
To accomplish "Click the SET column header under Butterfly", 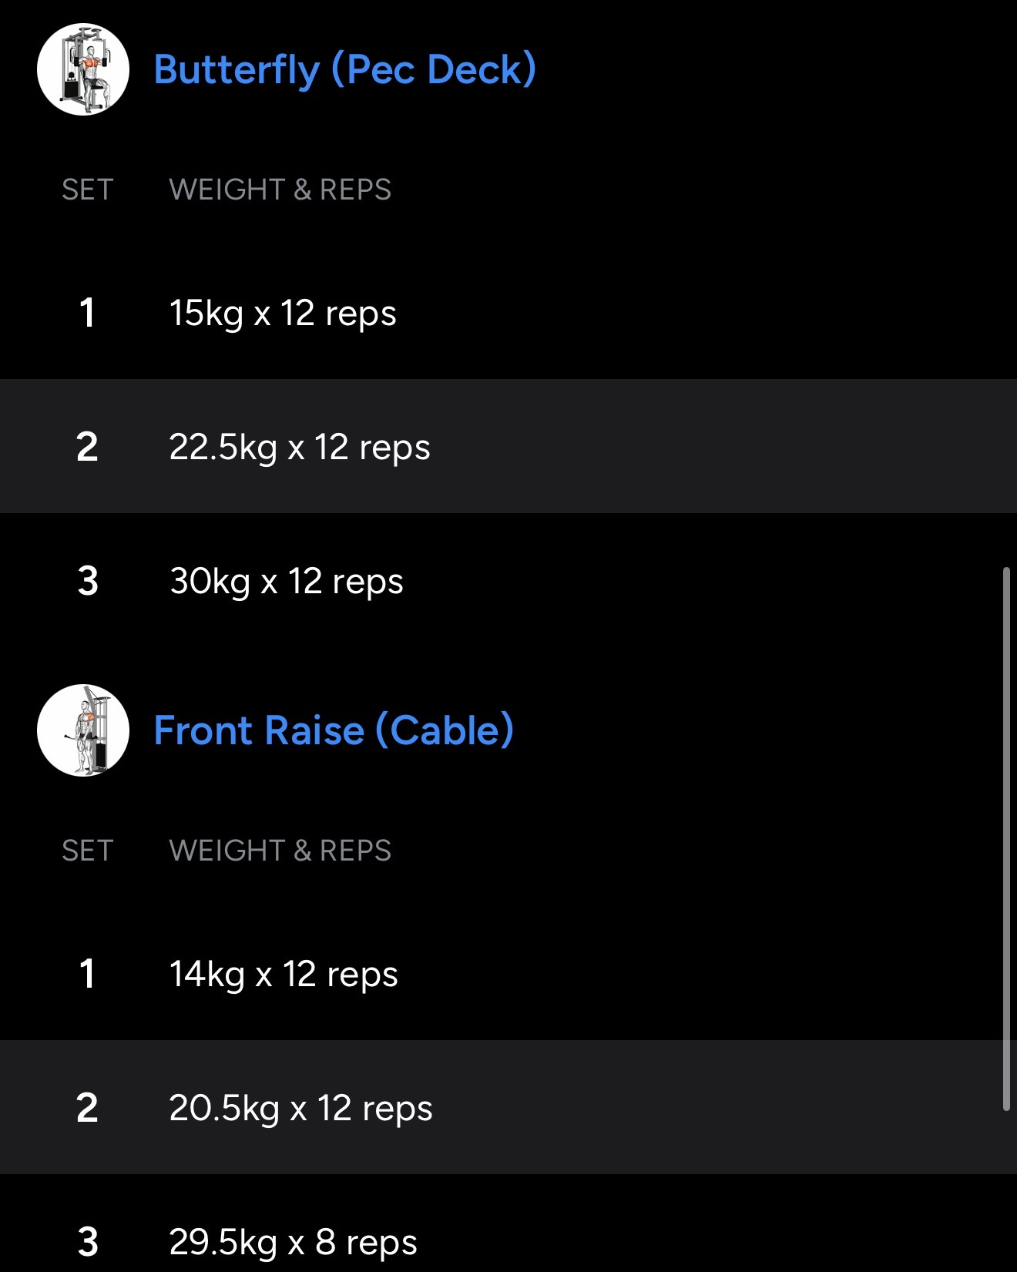I will (x=88, y=190).
